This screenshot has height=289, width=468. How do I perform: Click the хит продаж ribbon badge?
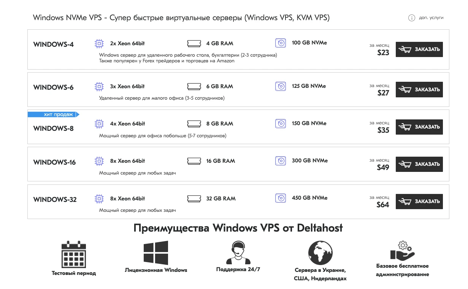point(53,114)
